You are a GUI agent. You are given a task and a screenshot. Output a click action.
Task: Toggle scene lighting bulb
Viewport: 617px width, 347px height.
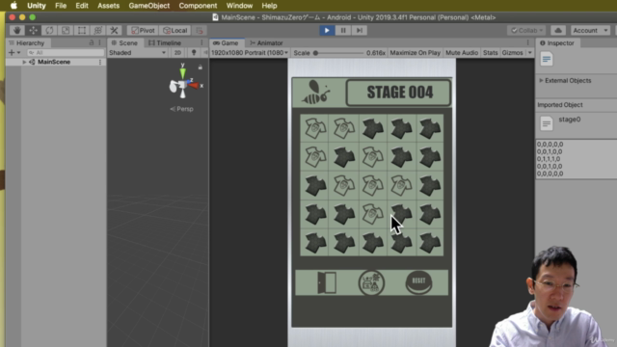(194, 52)
